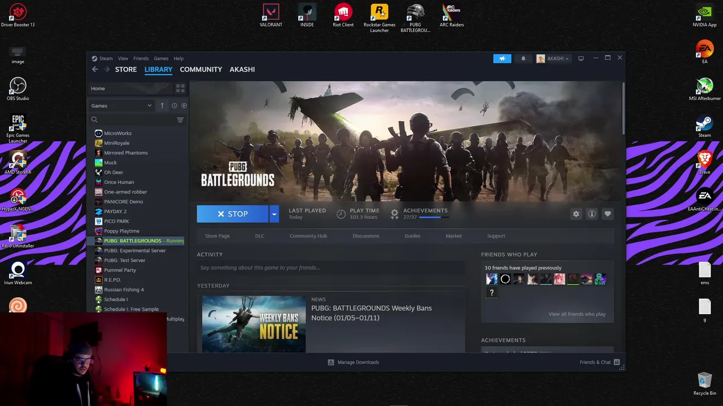Select INSIDE desktop shortcut
Viewport: 723px width, 406px height.
click(x=307, y=16)
